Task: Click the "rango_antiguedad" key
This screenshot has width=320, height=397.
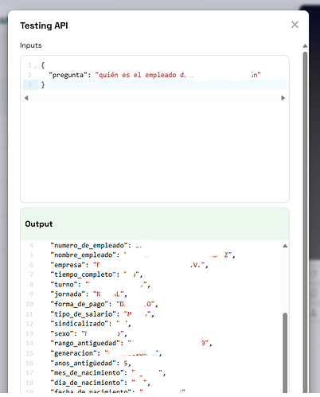Action: tap(85, 343)
